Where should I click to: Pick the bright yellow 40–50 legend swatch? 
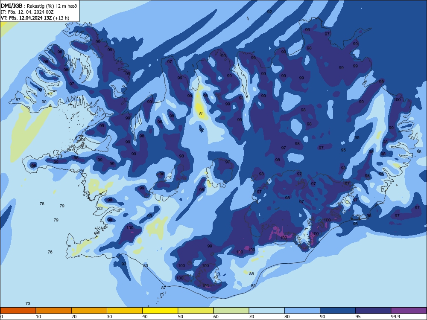160,311
